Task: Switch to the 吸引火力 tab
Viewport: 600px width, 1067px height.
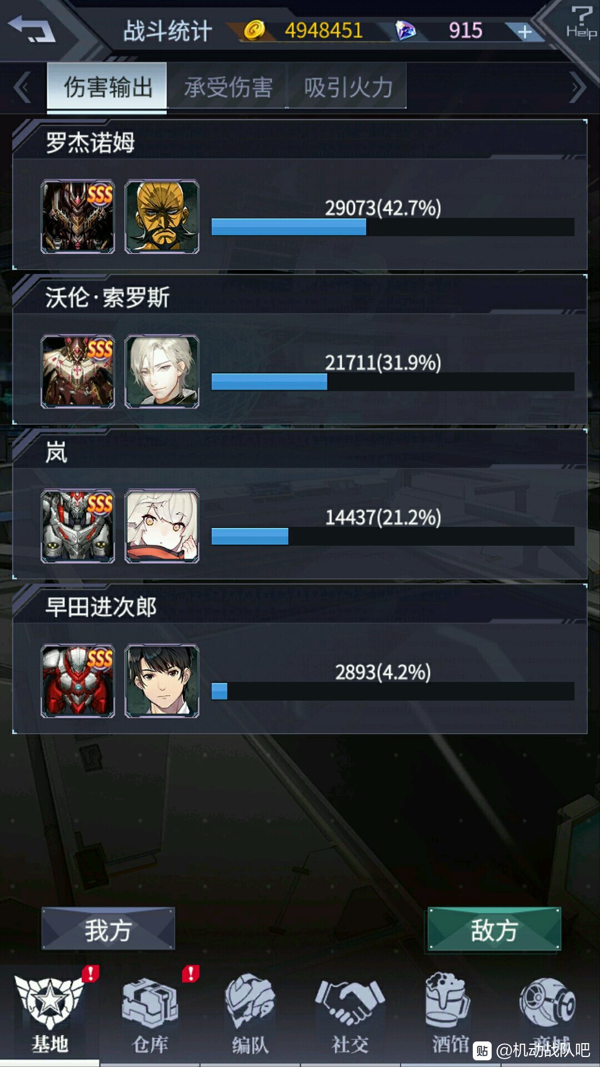Action: [347, 86]
